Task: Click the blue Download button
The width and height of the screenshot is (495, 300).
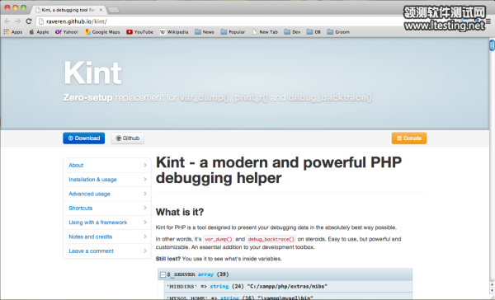Action: coord(83,138)
